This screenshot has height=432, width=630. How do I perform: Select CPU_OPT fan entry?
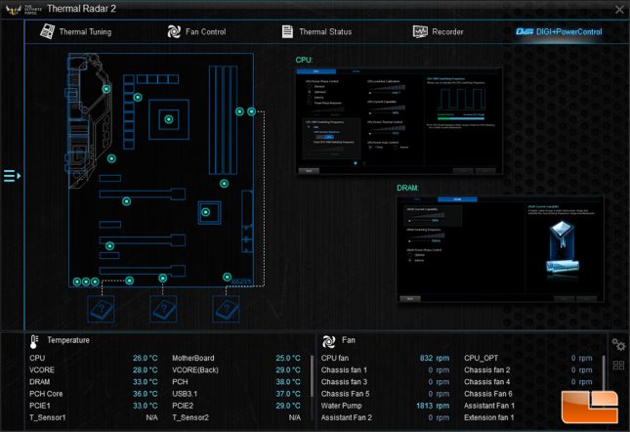tap(528, 358)
